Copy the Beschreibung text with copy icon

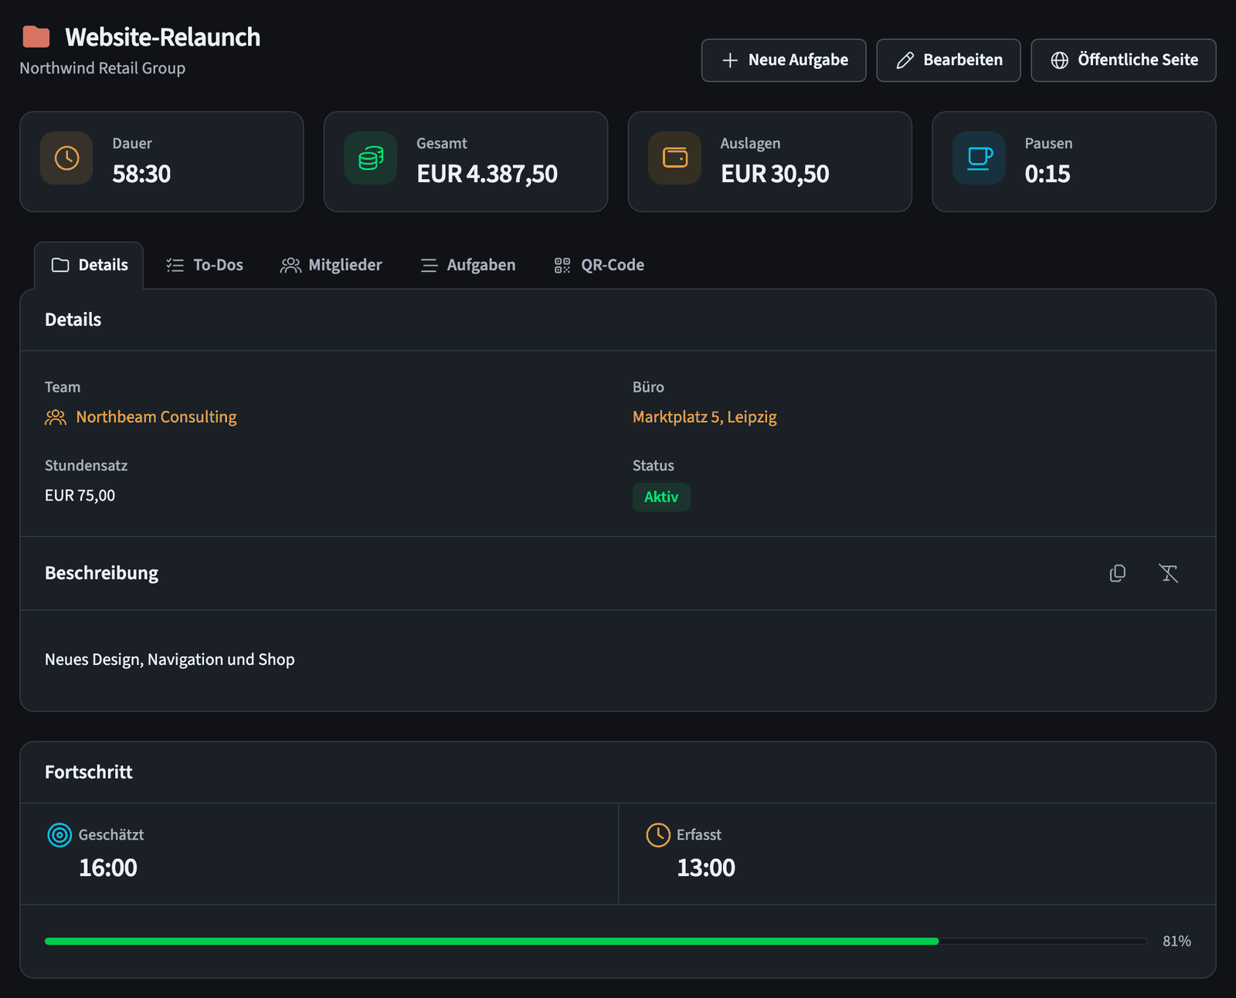pos(1117,573)
